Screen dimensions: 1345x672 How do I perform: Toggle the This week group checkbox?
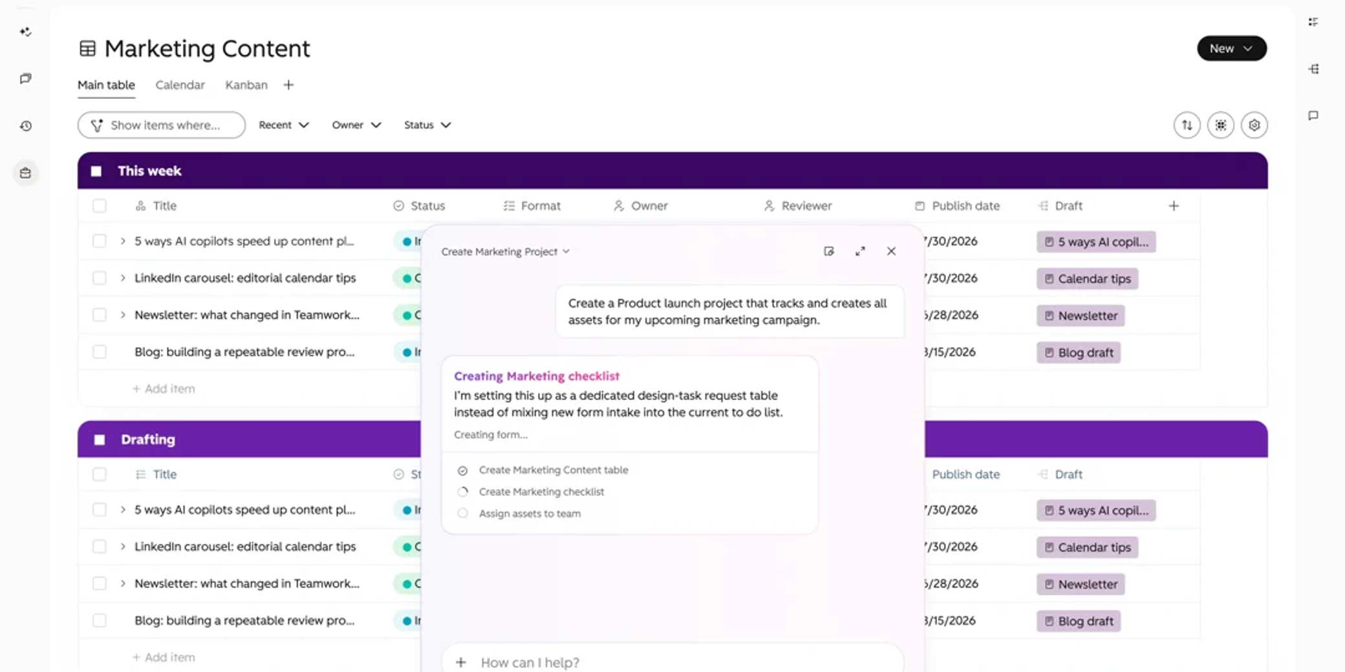pyautogui.click(x=96, y=171)
